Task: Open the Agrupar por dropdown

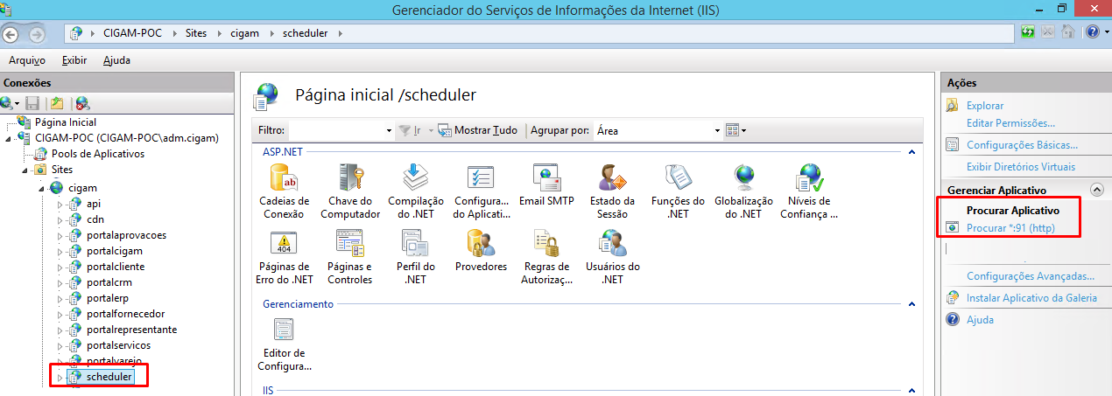Action: tap(716, 130)
